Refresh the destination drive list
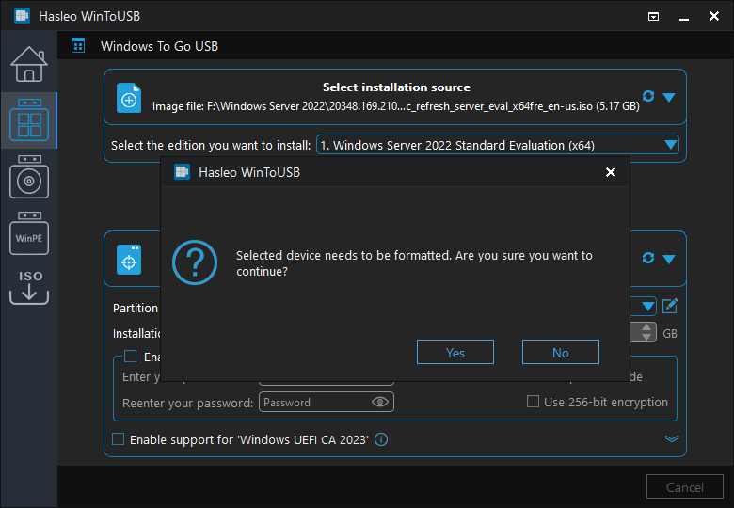The height and width of the screenshot is (508, 734). [x=648, y=258]
